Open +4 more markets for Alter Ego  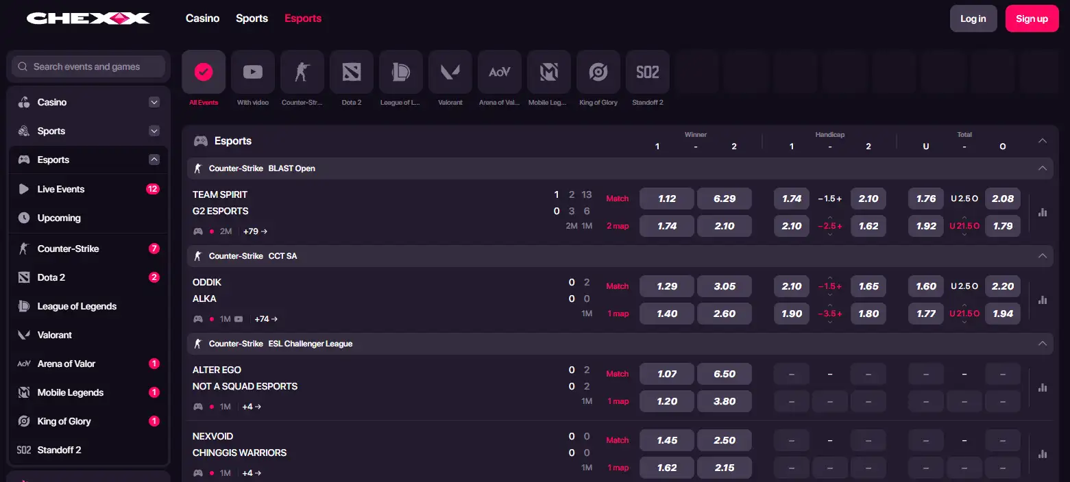coord(252,407)
